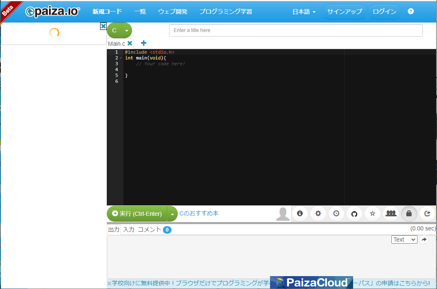This screenshot has width=437, height=289.
Task: Close the left side panel
Action: (x=103, y=26)
